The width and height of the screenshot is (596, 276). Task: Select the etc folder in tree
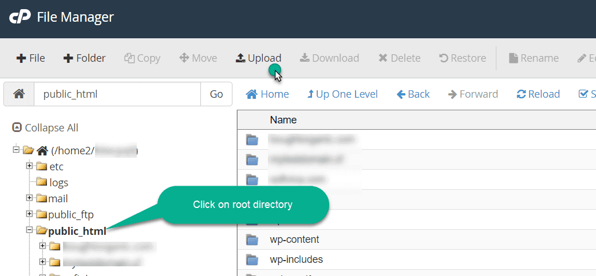50,166
